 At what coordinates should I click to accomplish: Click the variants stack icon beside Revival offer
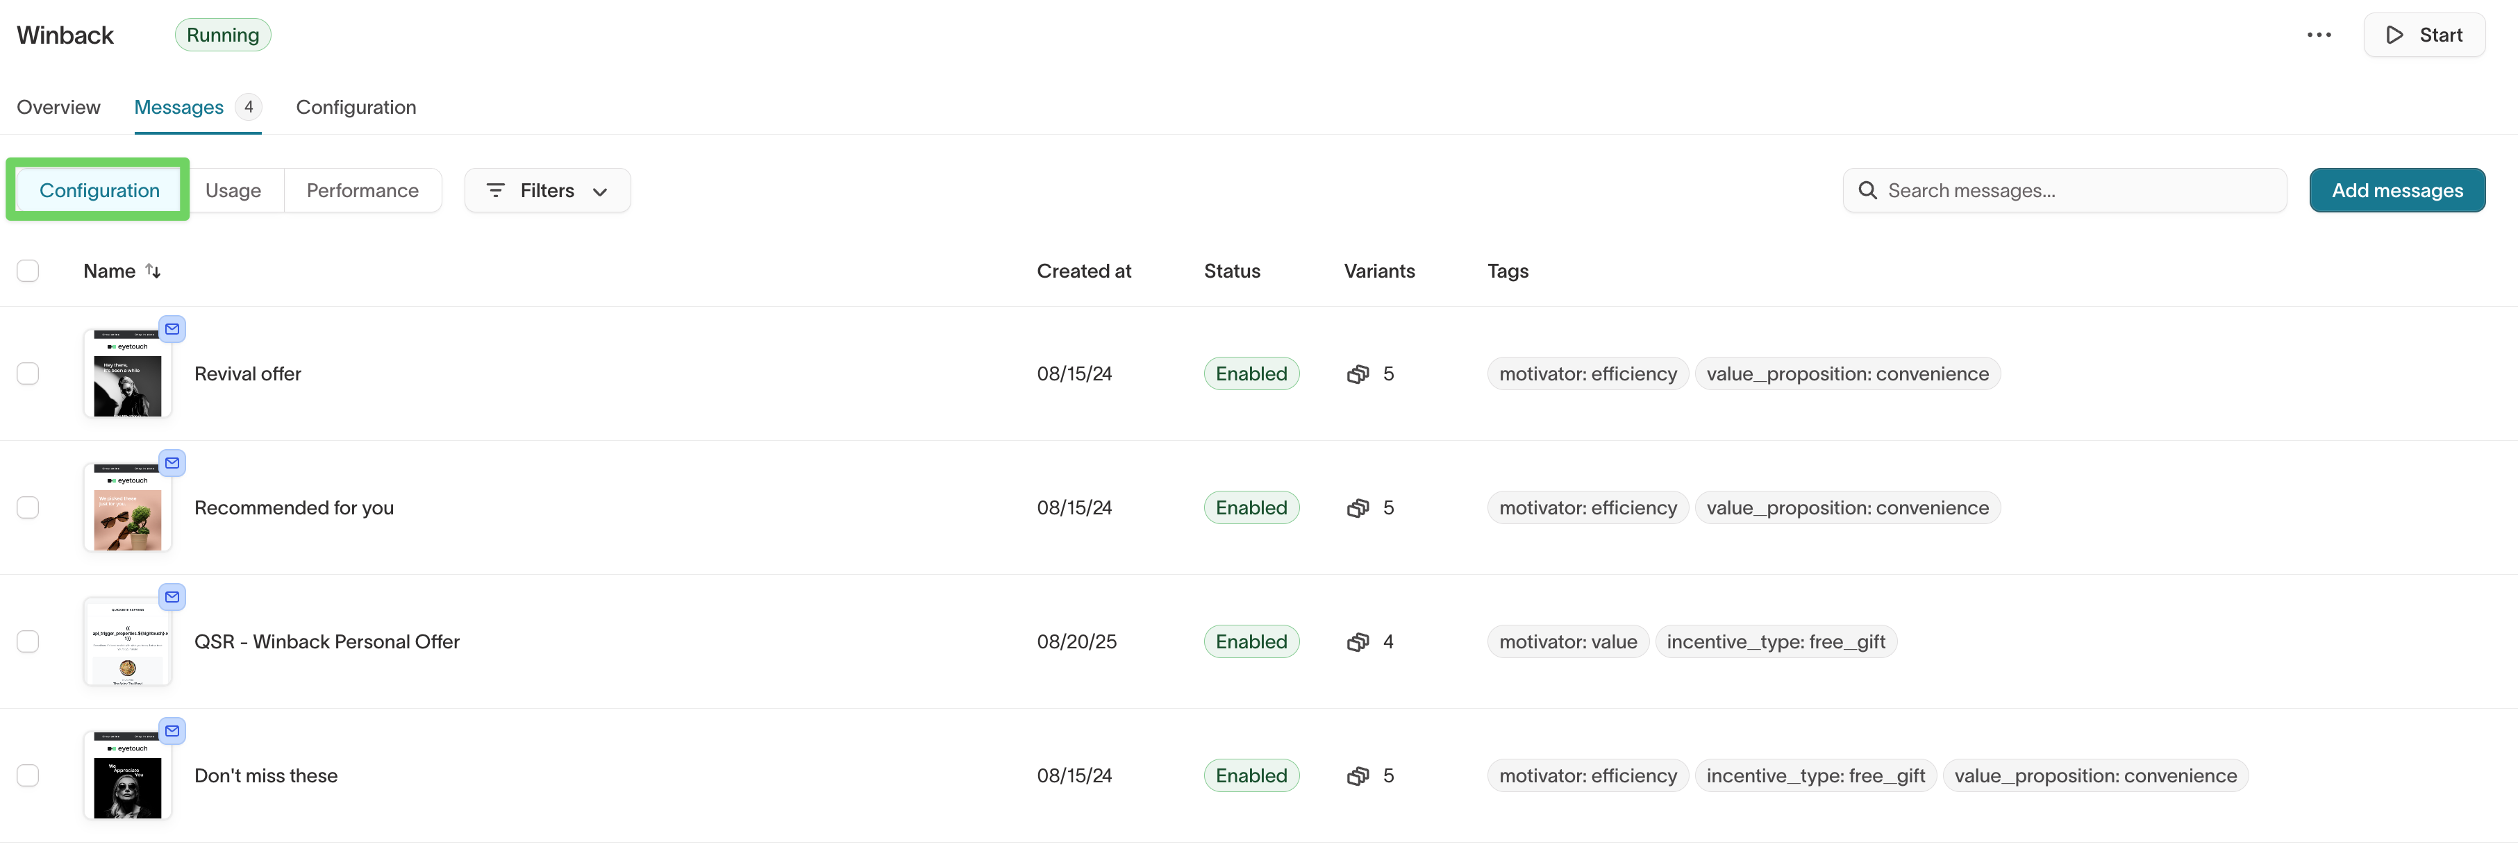point(1358,373)
